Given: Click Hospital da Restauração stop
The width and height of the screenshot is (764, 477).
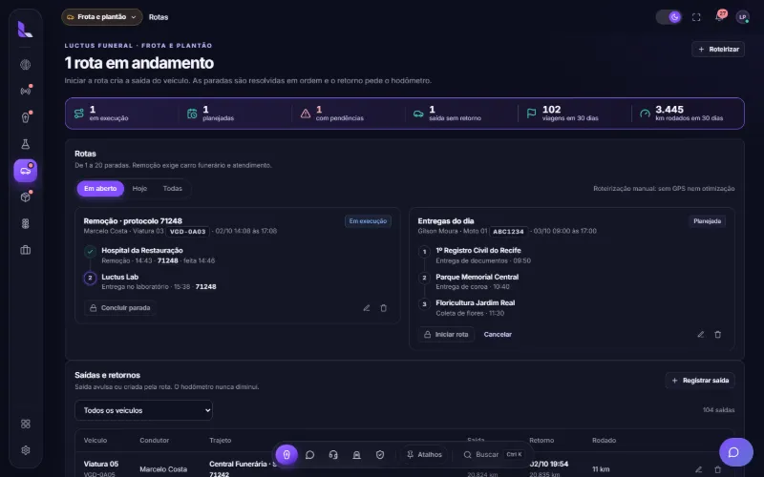Looking at the screenshot, I should (141, 251).
